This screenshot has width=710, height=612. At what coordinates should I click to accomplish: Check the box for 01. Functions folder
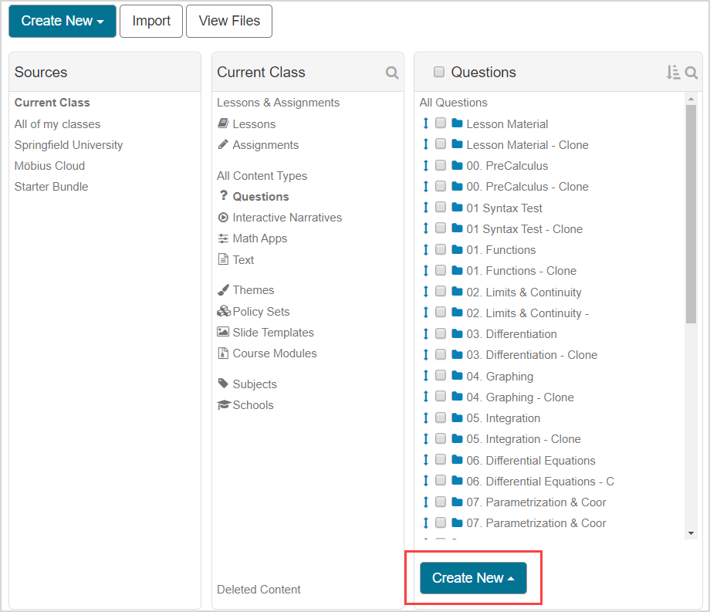441,249
